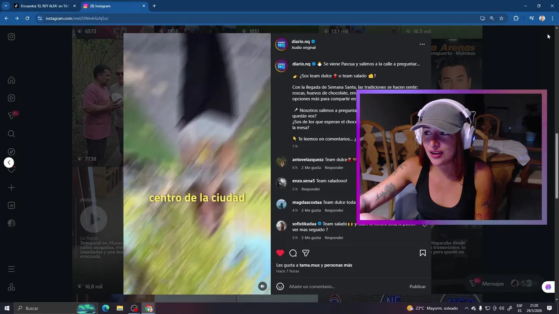Open Chrome extensions puzzle icon
The width and height of the screenshot is (559, 314).
[x=516, y=18]
